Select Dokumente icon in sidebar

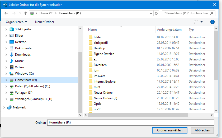12,48
